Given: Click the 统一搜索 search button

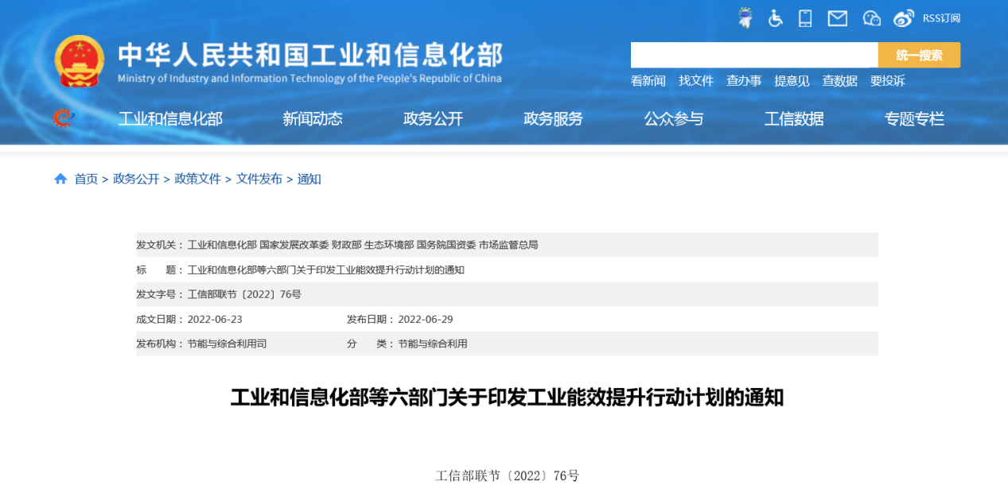Looking at the screenshot, I should tap(919, 55).
